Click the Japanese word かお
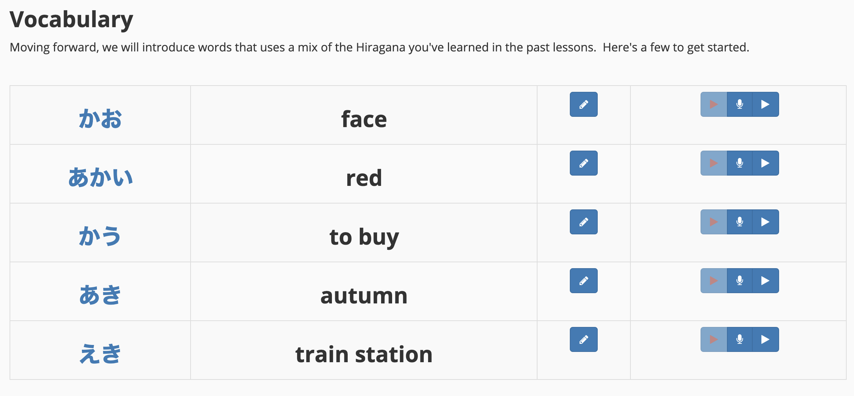The height and width of the screenshot is (396, 854). tap(100, 119)
